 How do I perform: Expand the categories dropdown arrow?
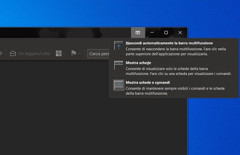coord(64,53)
